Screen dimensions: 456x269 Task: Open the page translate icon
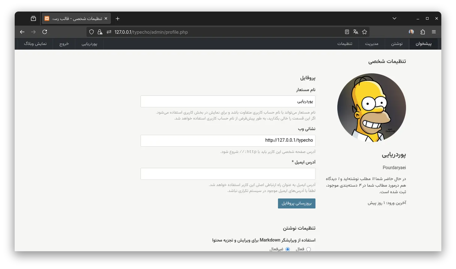pyautogui.click(x=355, y=32)
